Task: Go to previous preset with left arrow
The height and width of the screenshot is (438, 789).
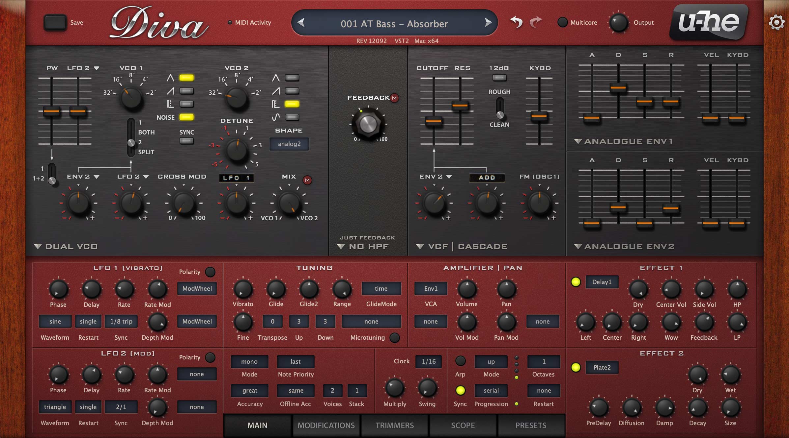Action: pyautogui.click(x=301, y=22)
